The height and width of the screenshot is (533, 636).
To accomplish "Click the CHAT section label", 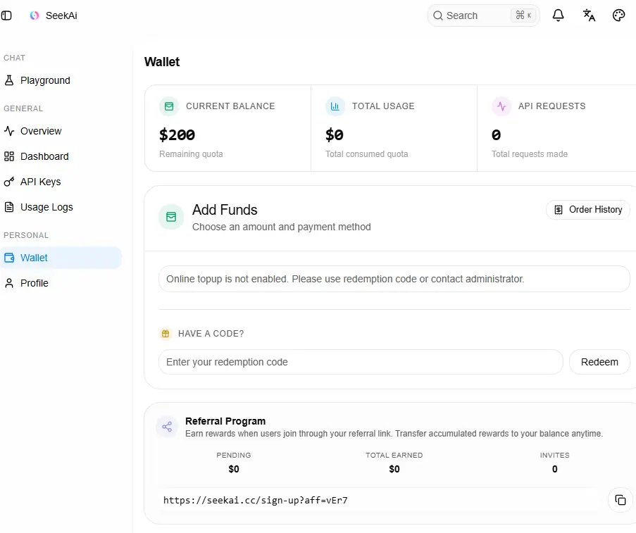I will pos(14,58).
